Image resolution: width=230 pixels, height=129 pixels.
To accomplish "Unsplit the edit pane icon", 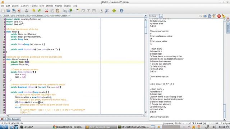I will [83, 10].
